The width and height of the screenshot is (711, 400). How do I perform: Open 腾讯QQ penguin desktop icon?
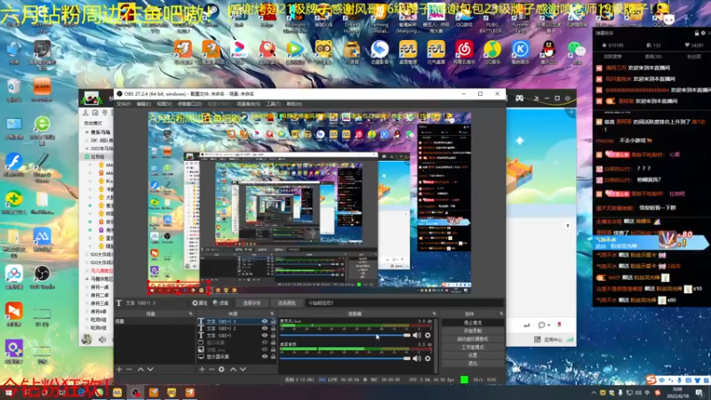tap(548, 52)
